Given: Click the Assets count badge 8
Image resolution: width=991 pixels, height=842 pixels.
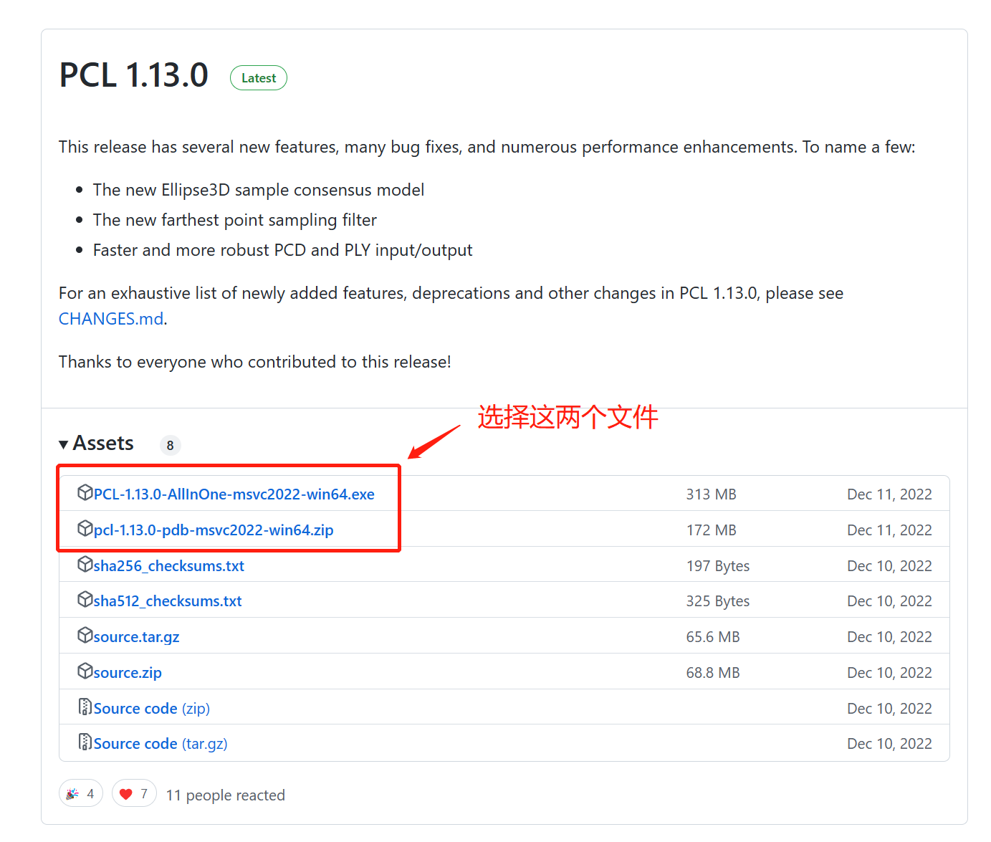Looking at the screenshot, I should click(170, 445).
